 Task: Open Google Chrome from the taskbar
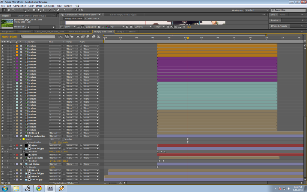(x=39, y=188)
